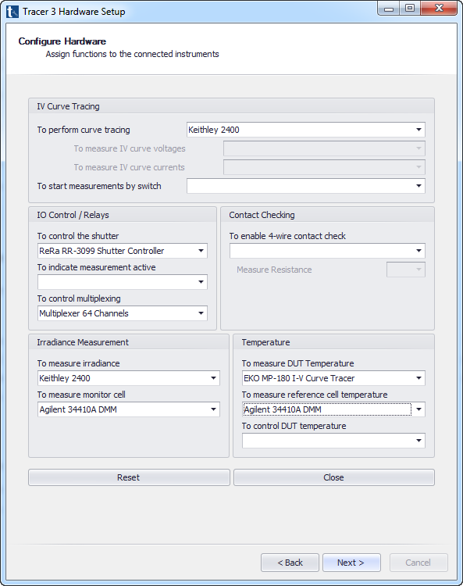
Task: Open the Multiplexer 64 Channels dropdown
Action: [123, 313]
